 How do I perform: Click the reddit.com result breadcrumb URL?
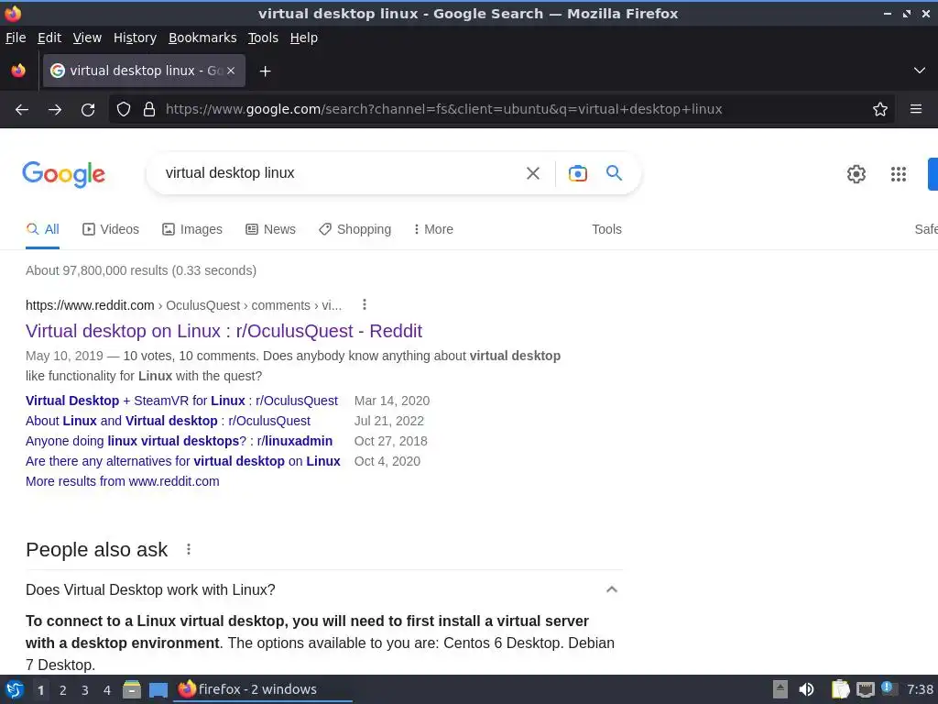(183, 305)
